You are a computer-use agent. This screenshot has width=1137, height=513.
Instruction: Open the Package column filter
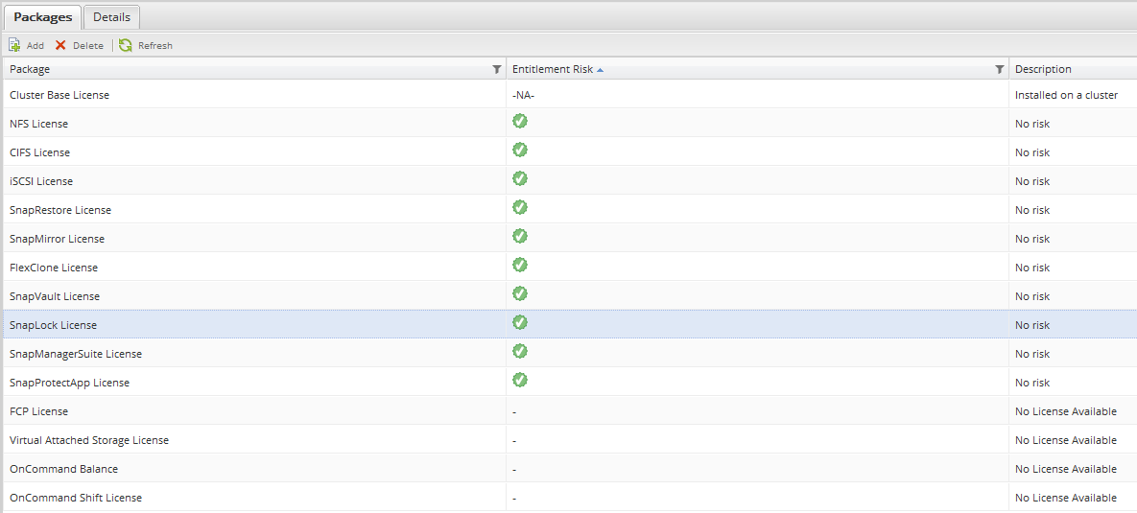(x=496, y=69)
